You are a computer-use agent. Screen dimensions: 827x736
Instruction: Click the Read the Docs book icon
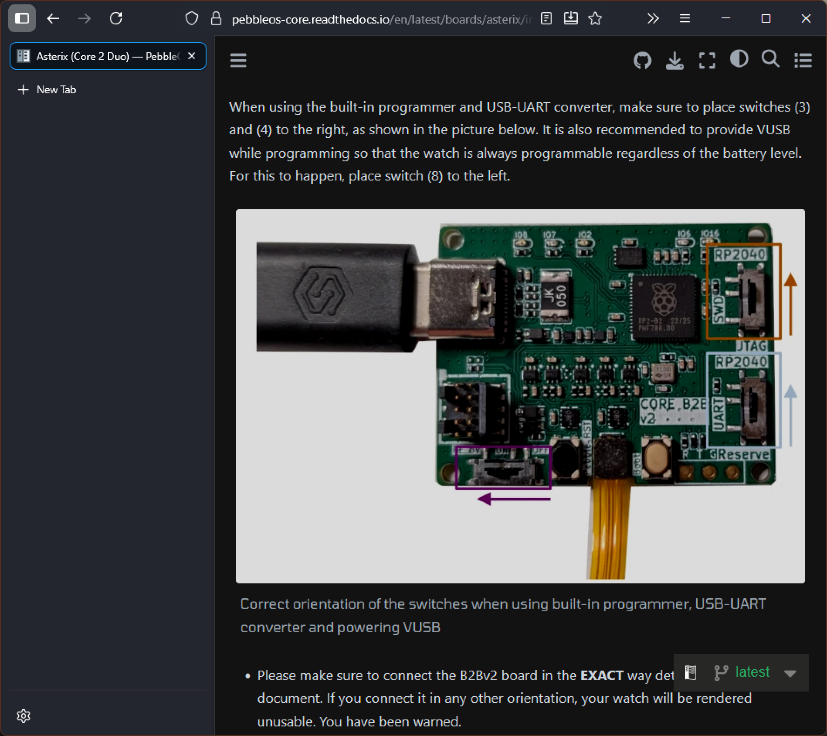[x=691, y=672]
